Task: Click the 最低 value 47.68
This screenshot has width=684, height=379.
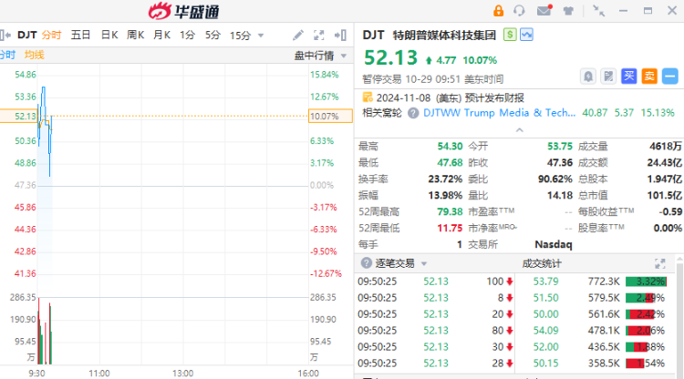Action: pos(450,162)
